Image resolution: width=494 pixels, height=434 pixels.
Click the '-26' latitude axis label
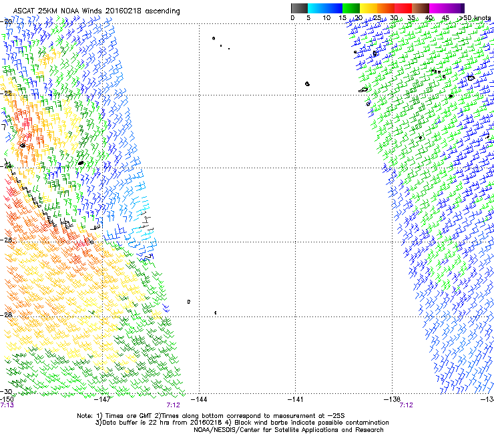6,240
